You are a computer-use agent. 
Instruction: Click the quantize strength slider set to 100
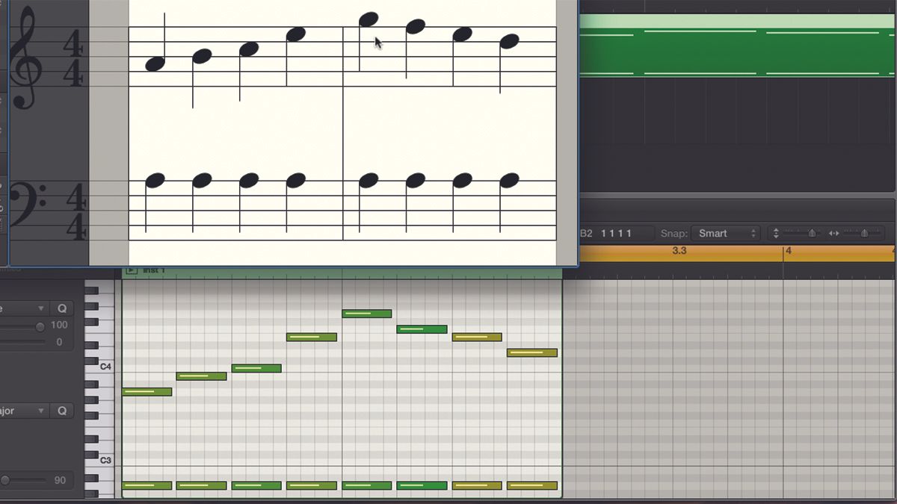coord(39,325)
